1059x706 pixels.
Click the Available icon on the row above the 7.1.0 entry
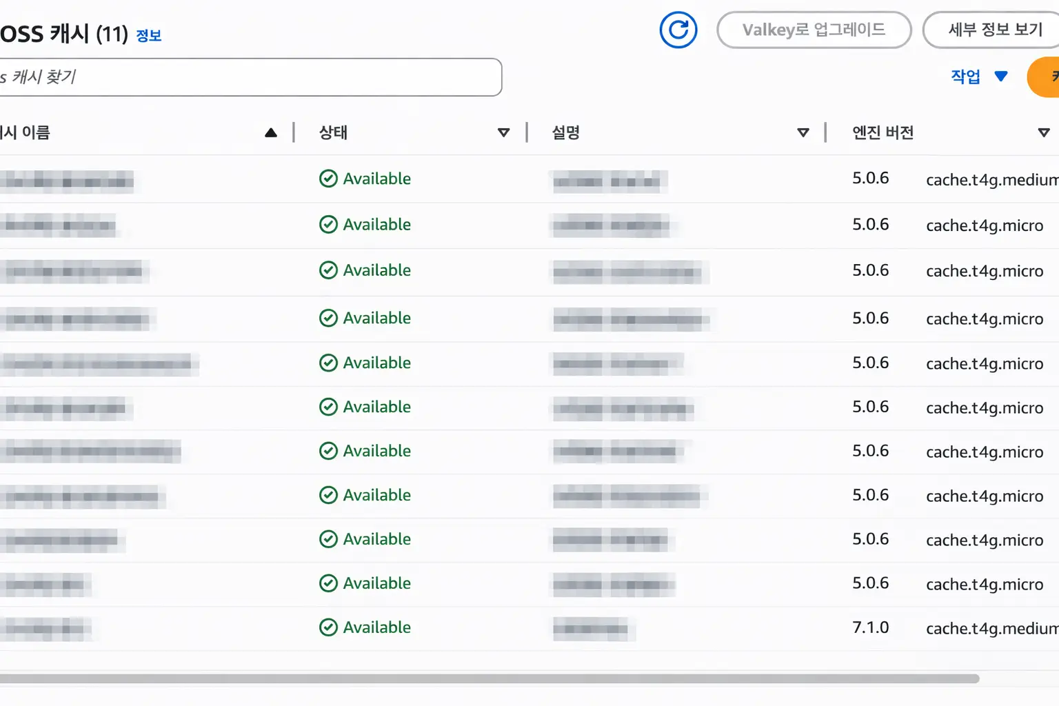pos(328,583)
